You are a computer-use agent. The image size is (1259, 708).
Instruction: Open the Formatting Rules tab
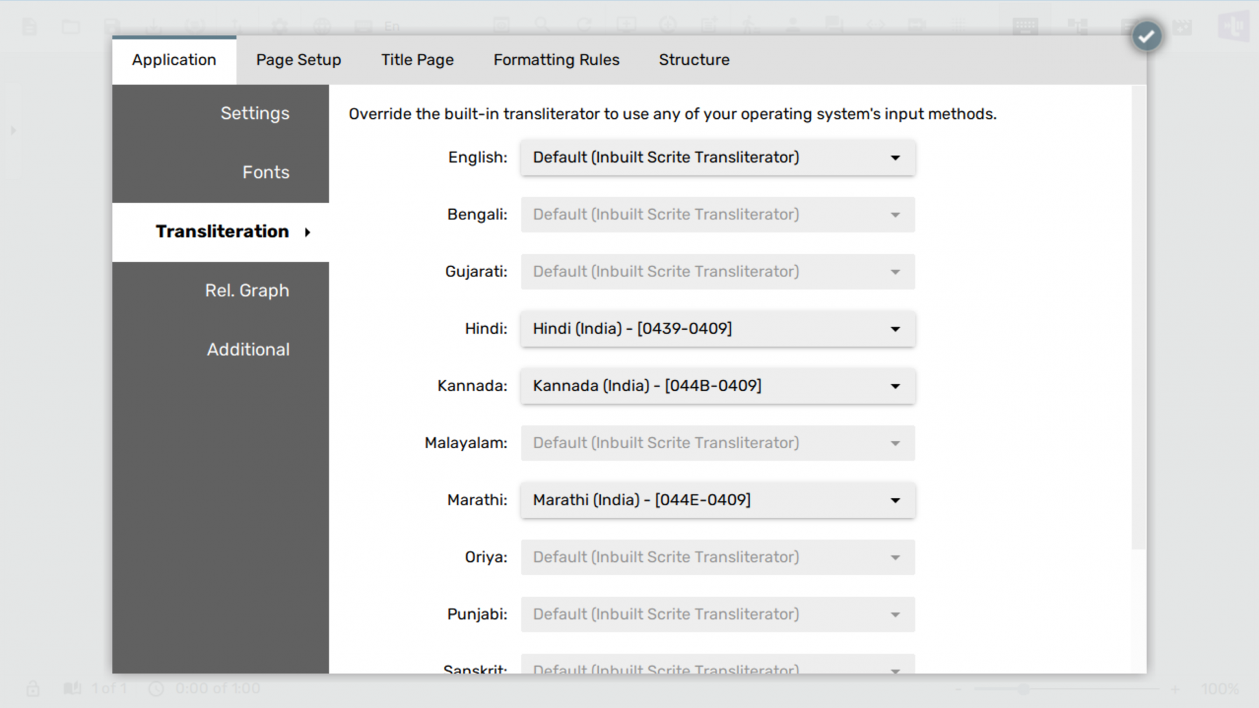click(x=556, y=59)
